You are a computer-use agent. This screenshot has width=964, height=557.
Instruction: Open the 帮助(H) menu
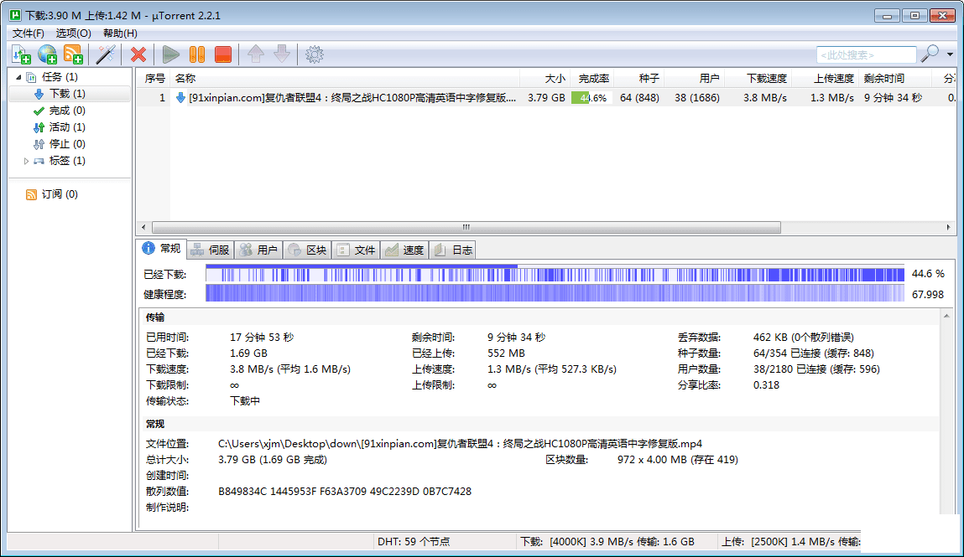coord(120,34)
